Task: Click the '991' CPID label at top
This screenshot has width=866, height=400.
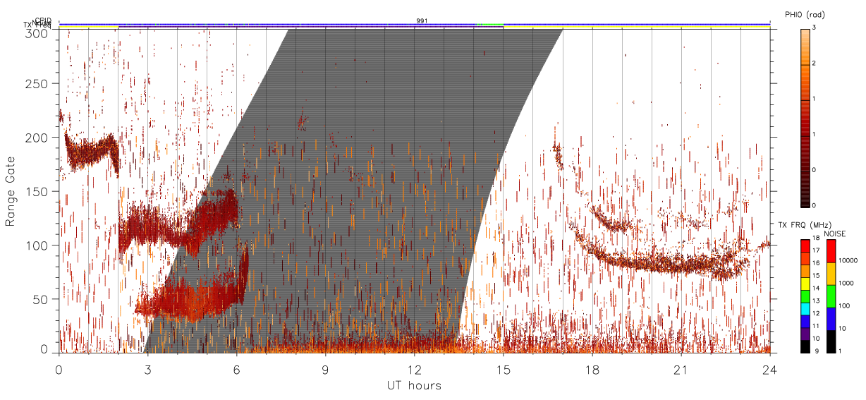Action: click(x=422, y=21)
